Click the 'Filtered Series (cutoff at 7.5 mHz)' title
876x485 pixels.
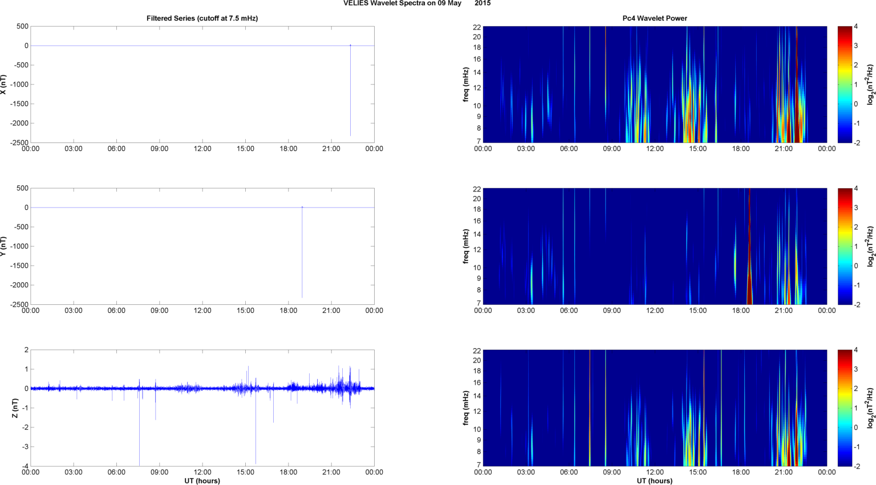click(202, 18)
